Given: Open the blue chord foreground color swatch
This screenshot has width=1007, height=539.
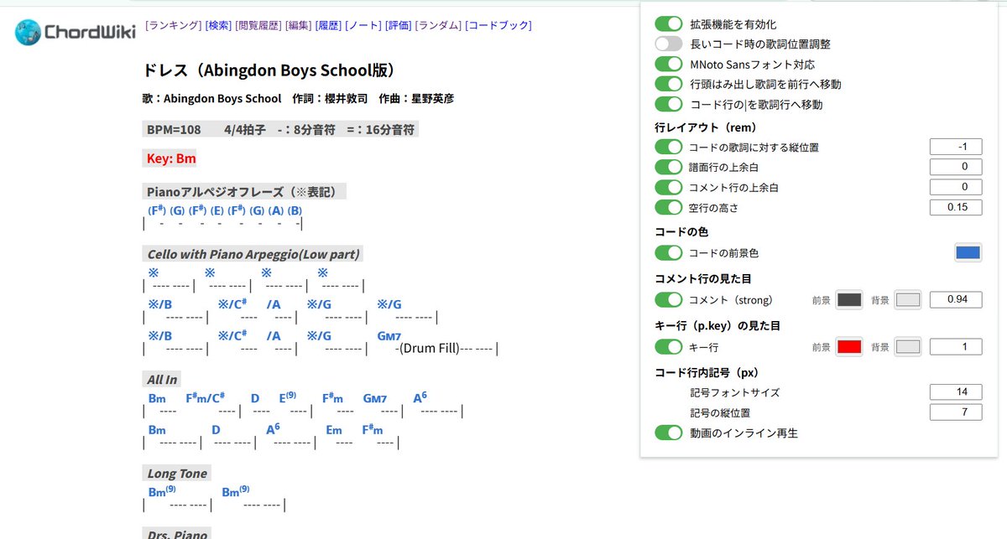Looking at the screenshot, I should pos(968,252).
